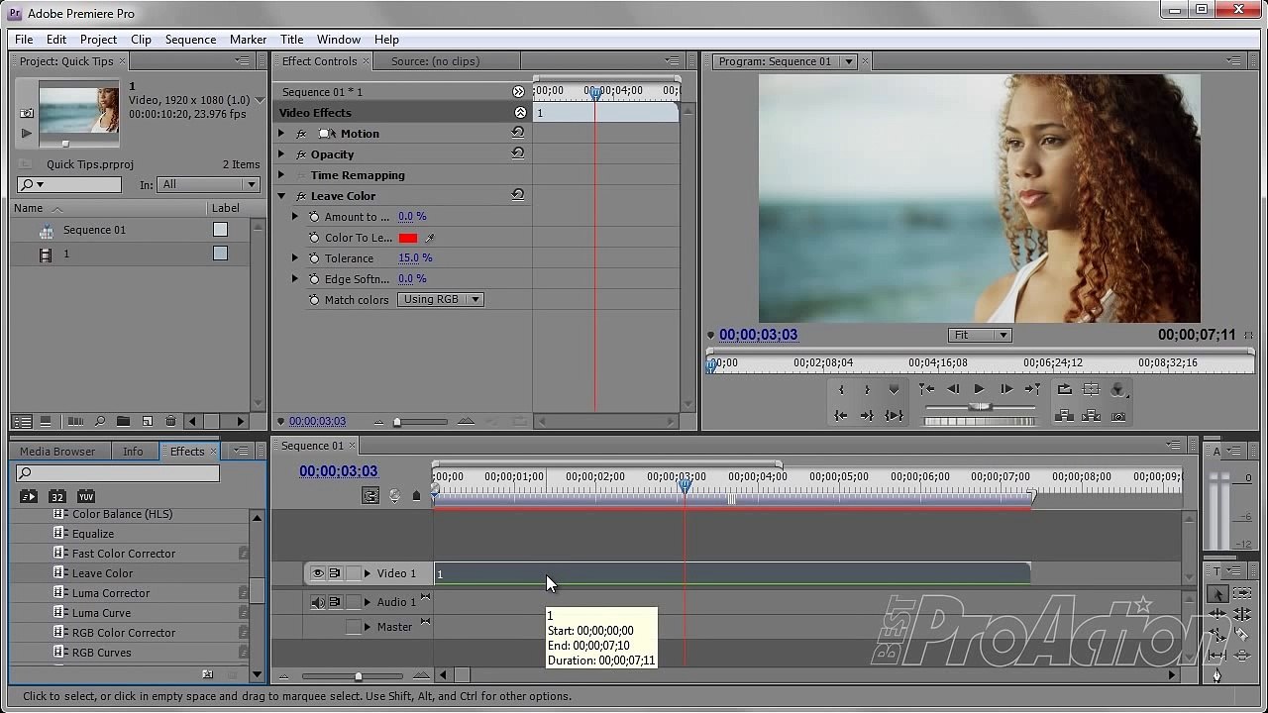The width and height of the screenshot is (1268, 713).
Task: Toggle Sync Lock for Video 1 track
Action: [x=335, y=573]
